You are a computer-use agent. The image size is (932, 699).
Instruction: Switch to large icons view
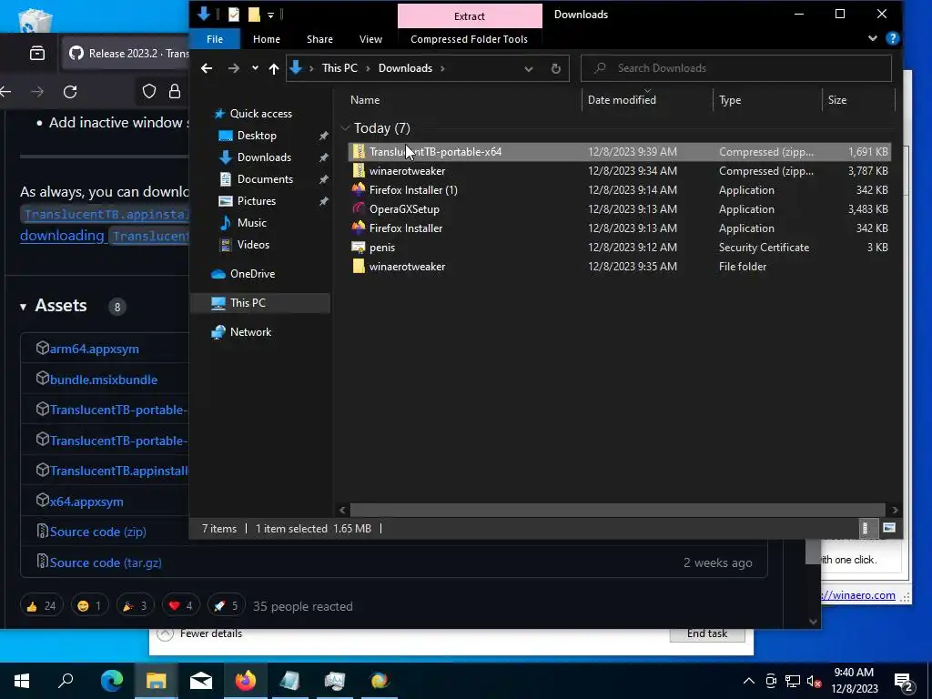click(x=889, y=528)
